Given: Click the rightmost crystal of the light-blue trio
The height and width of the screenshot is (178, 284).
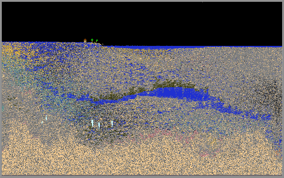Looking at the screenshot, I should pyautogui.click(x=112, y=123).
